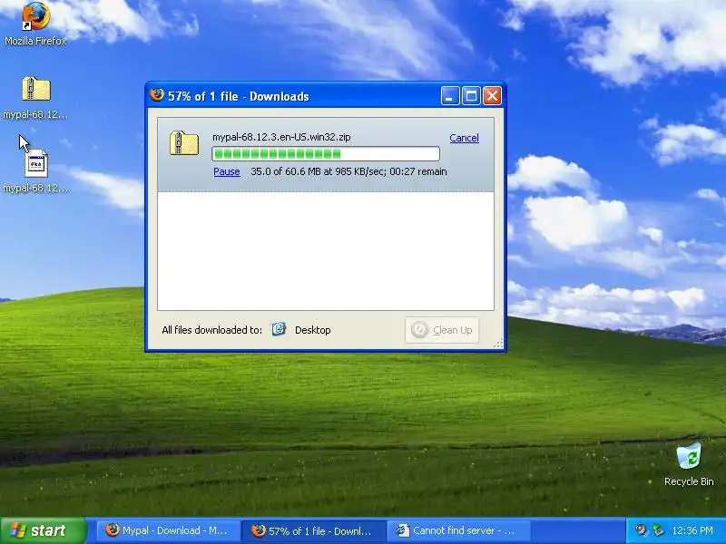
Task: Click the download status text showing 35.0 of 60.6 MB
Action: click(x=348, y=171)
